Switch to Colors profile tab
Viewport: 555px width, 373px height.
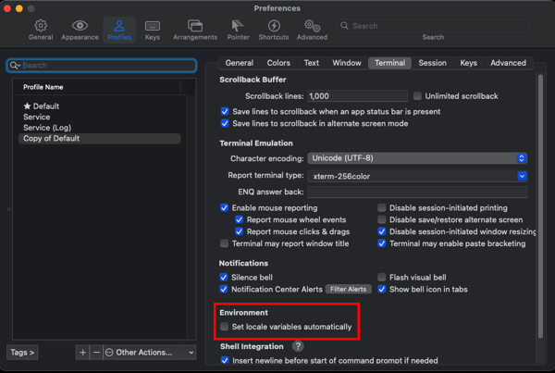click(278, 63)
